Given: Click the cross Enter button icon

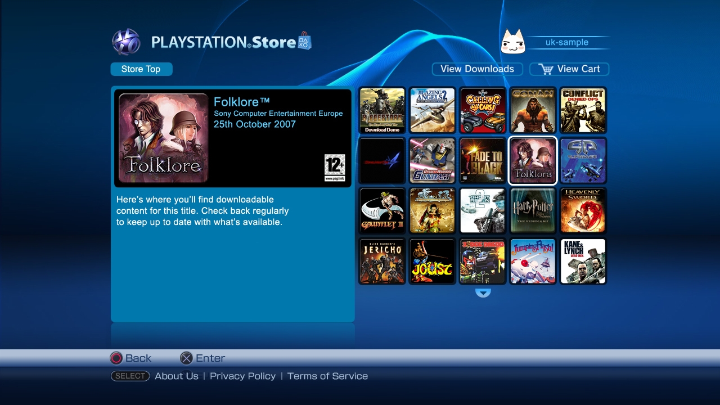Looking at the screenshot, I should [186, 358].
